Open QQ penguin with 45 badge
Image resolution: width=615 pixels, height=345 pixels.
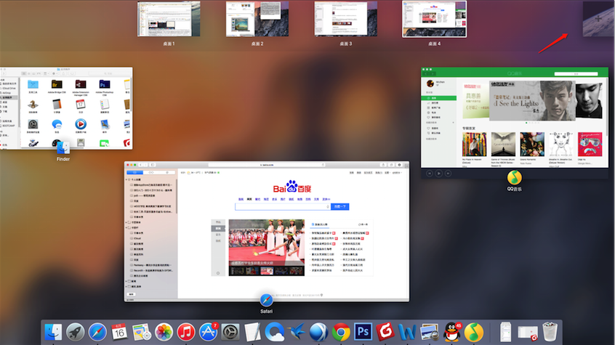452,332
